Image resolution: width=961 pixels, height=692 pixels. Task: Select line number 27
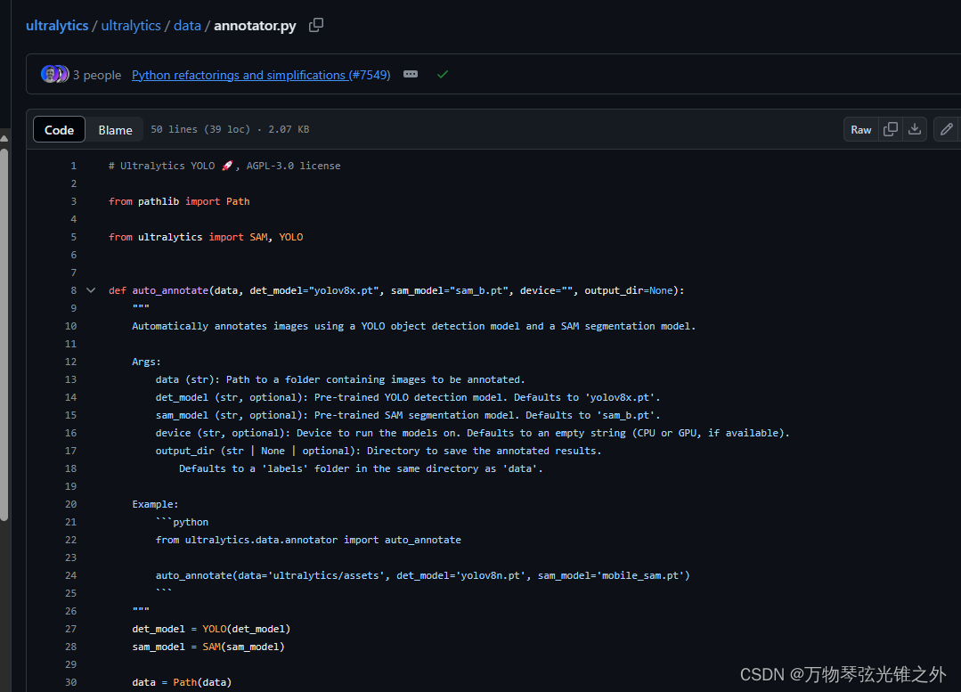[70, 629]
